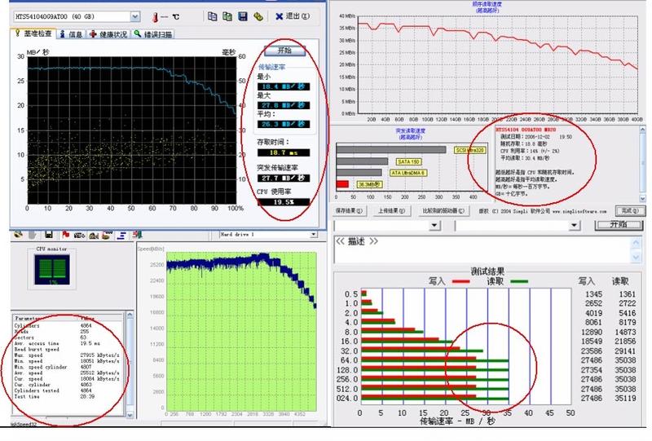The width and height of the screenshot is (652, 441).
Task: Click the blue bars chart icon in HDSpeed
Action: pos(121,236)
